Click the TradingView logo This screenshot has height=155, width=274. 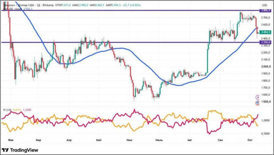[20, 150]
